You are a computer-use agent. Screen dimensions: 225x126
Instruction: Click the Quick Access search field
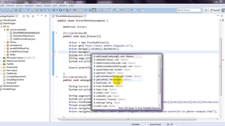tap(189, 10)
